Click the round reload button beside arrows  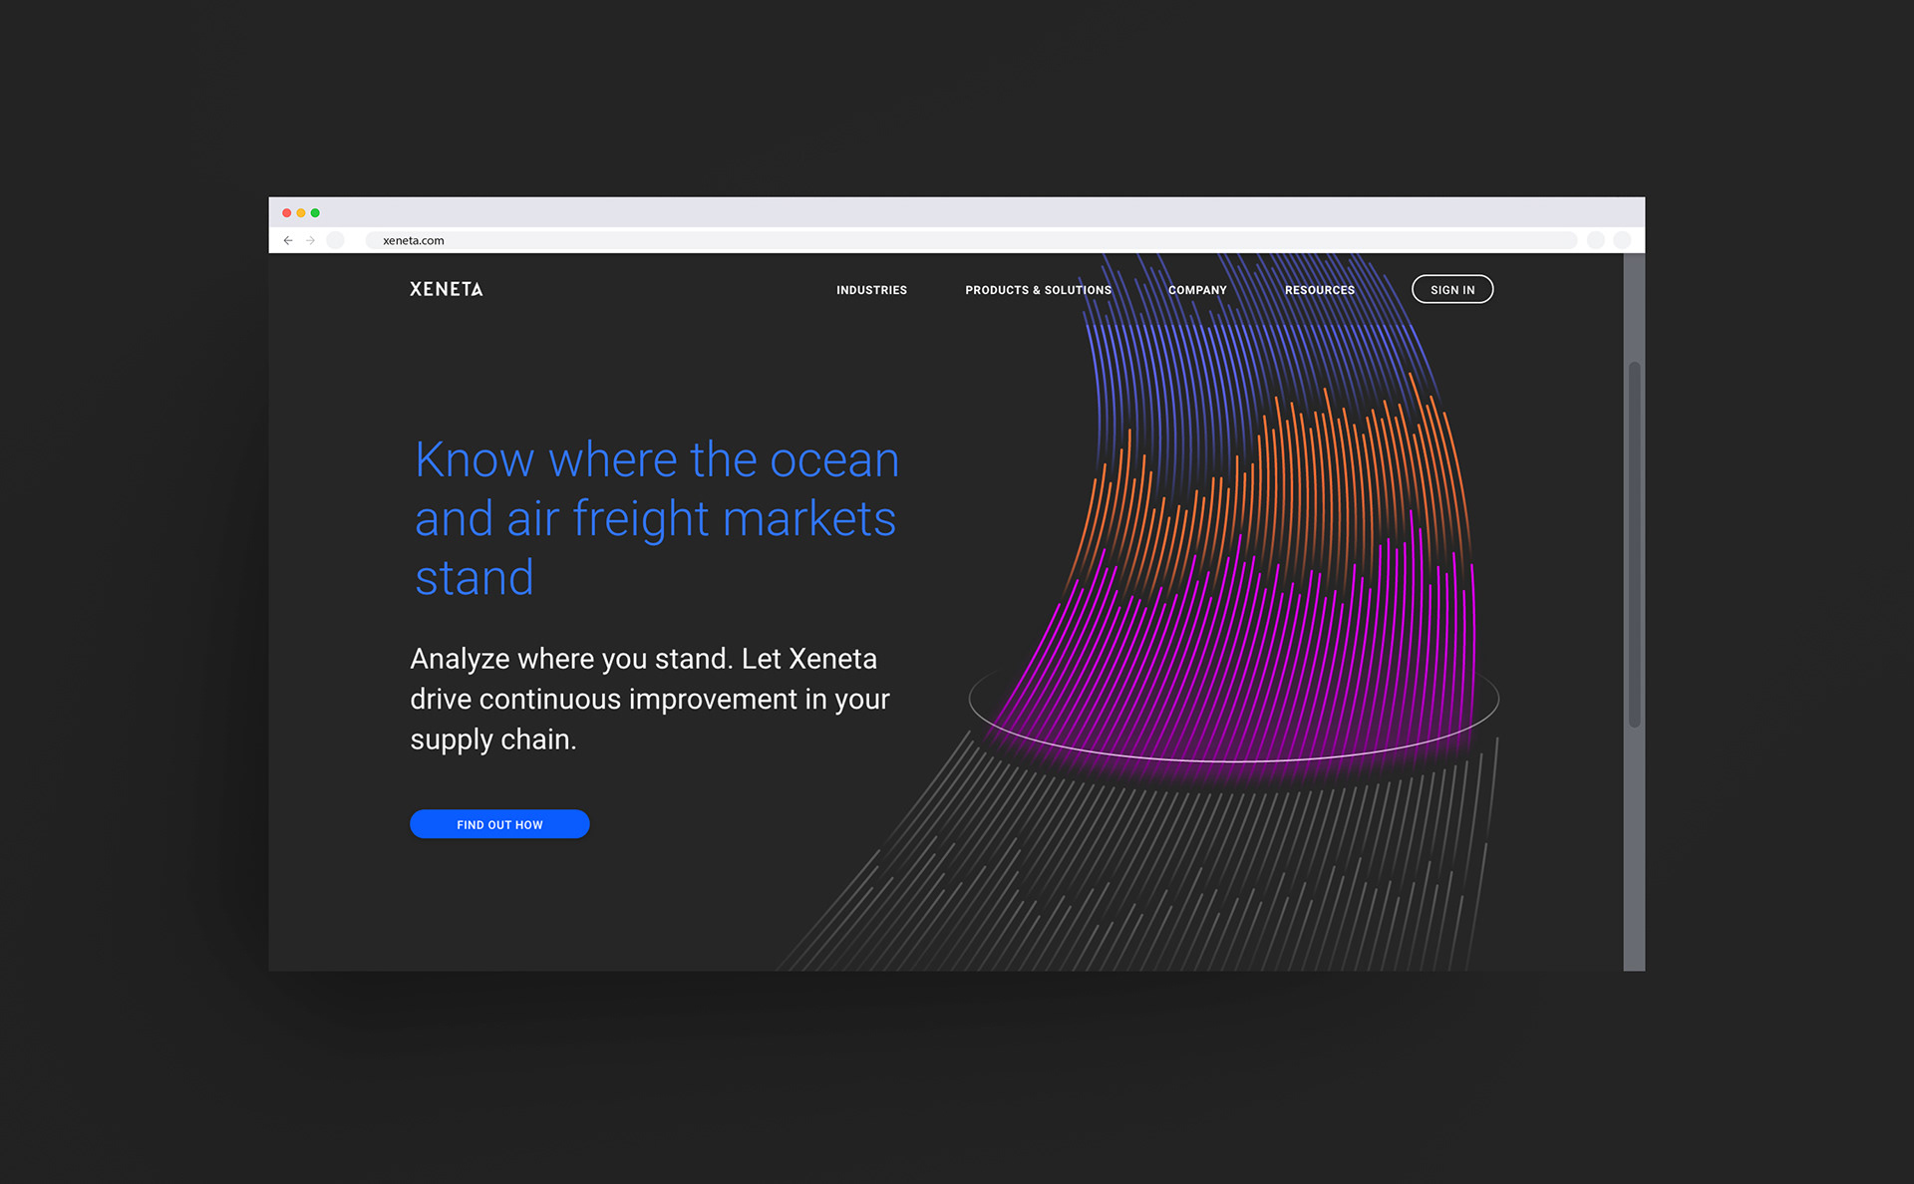coord(336,240)
